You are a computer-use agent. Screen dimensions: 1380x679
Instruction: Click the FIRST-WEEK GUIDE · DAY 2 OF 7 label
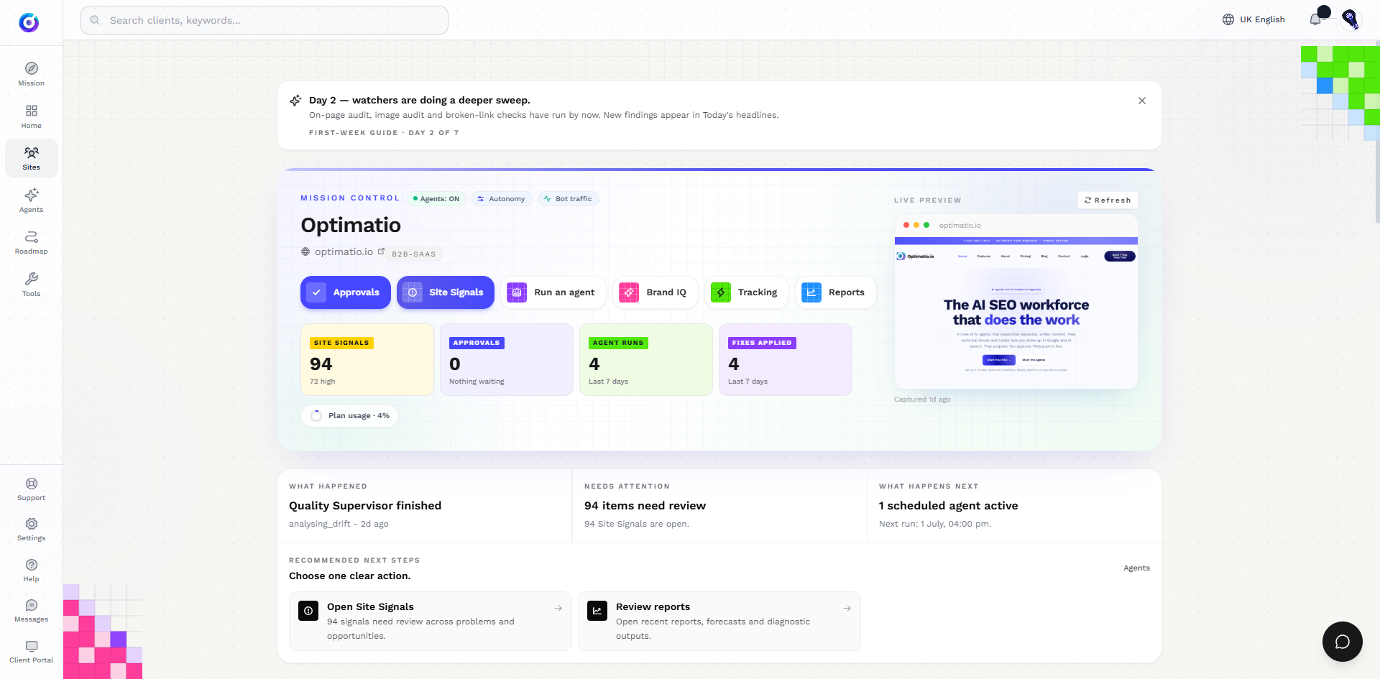384,133
